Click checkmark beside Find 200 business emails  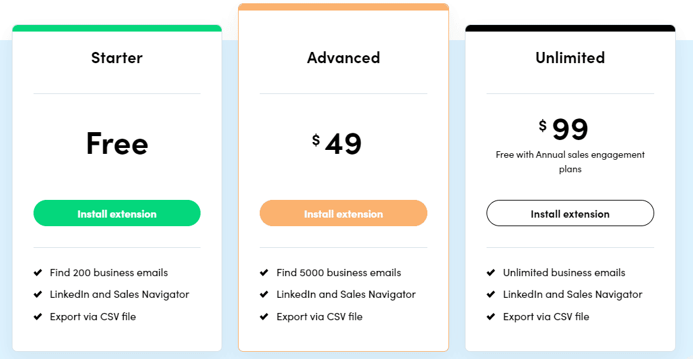(x=37, y=272)
